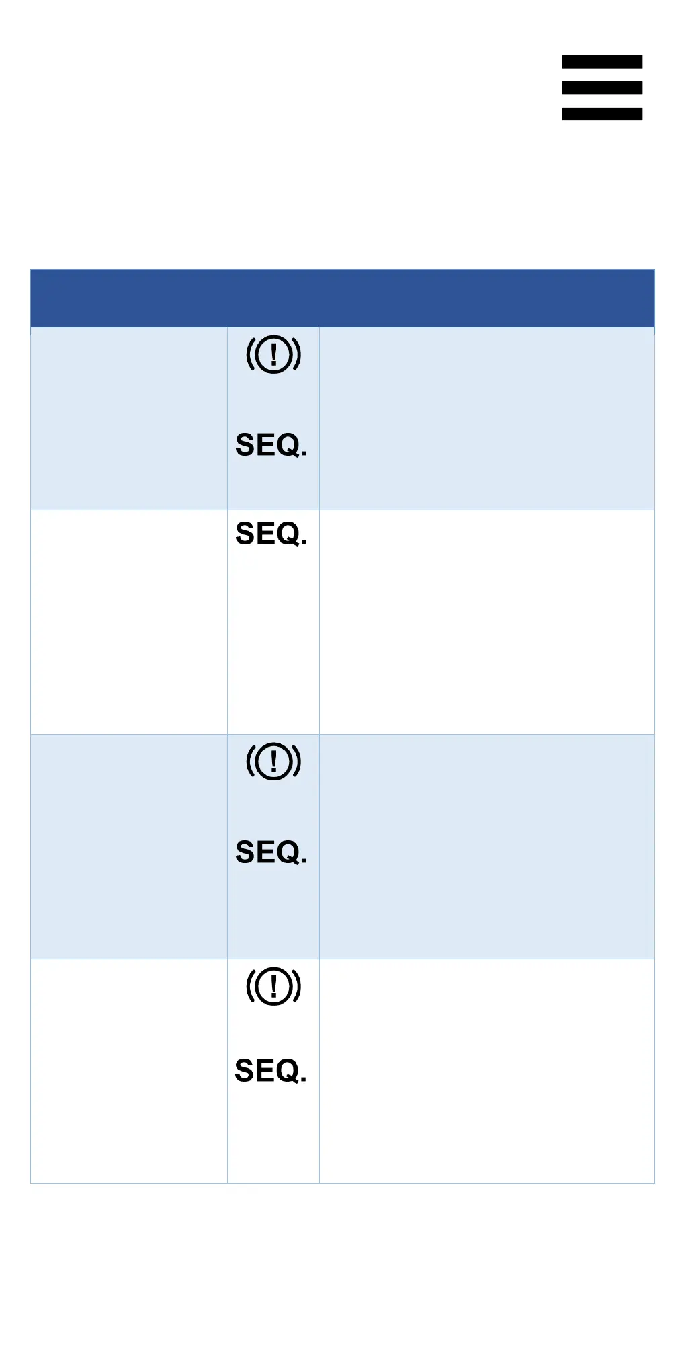Image resolution: width=686 pixels, height=1372 pixels.
Task: Select the SEQ. label in fourth table row
Action: pyautogui.click(x=271, y=1071)
